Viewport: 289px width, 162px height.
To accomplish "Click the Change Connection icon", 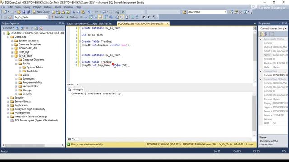I will click(x=10, y=17).
